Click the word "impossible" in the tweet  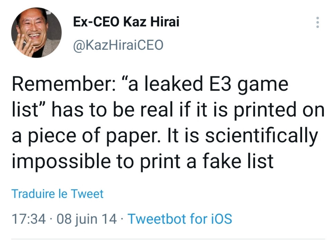coord(63,161)
